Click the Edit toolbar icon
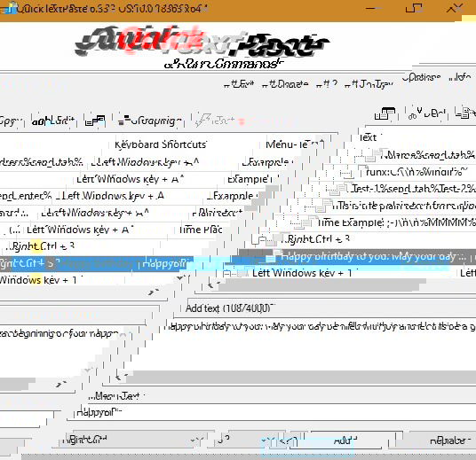This screenshot has height=460, width=476. coord(53,121)
